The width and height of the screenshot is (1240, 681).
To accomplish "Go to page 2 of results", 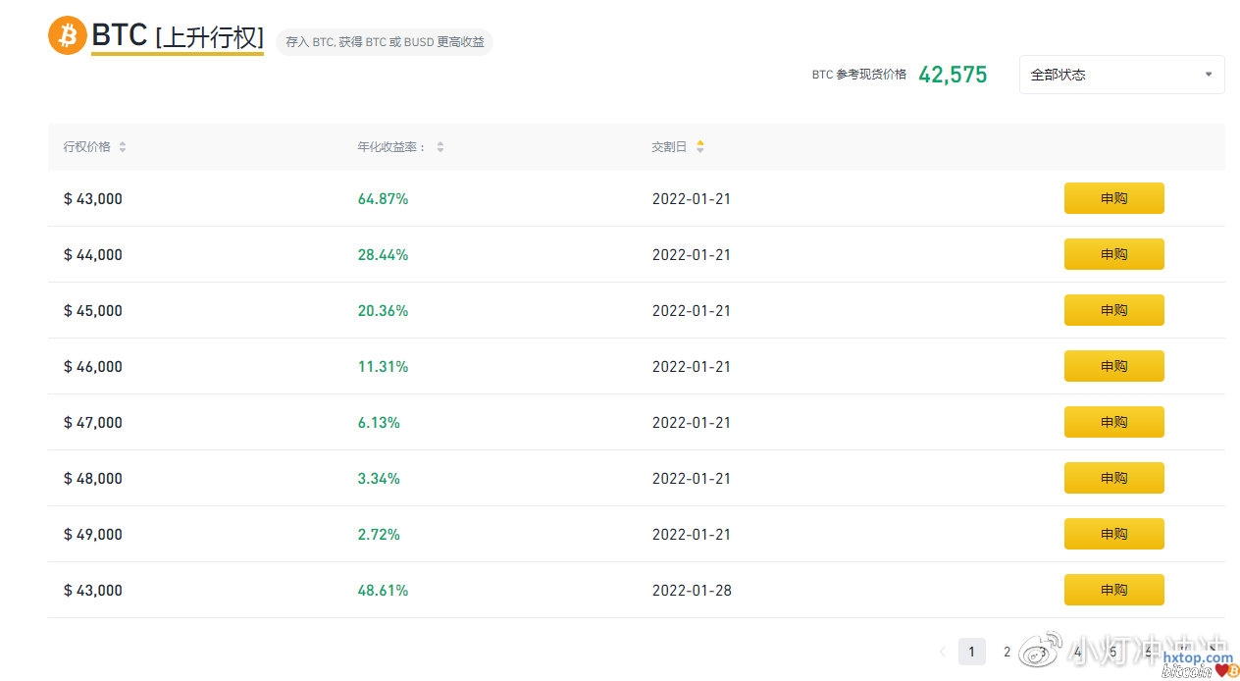I will click(x=1007, y=652).
